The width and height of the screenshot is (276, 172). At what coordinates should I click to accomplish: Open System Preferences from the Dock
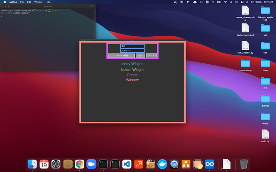pyautogui.click(x=56, y=164)
